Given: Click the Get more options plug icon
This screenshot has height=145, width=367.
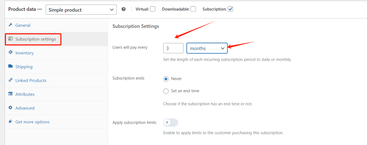Looking at the screenshot, I should pyautogui.click(x=11, y=121).
